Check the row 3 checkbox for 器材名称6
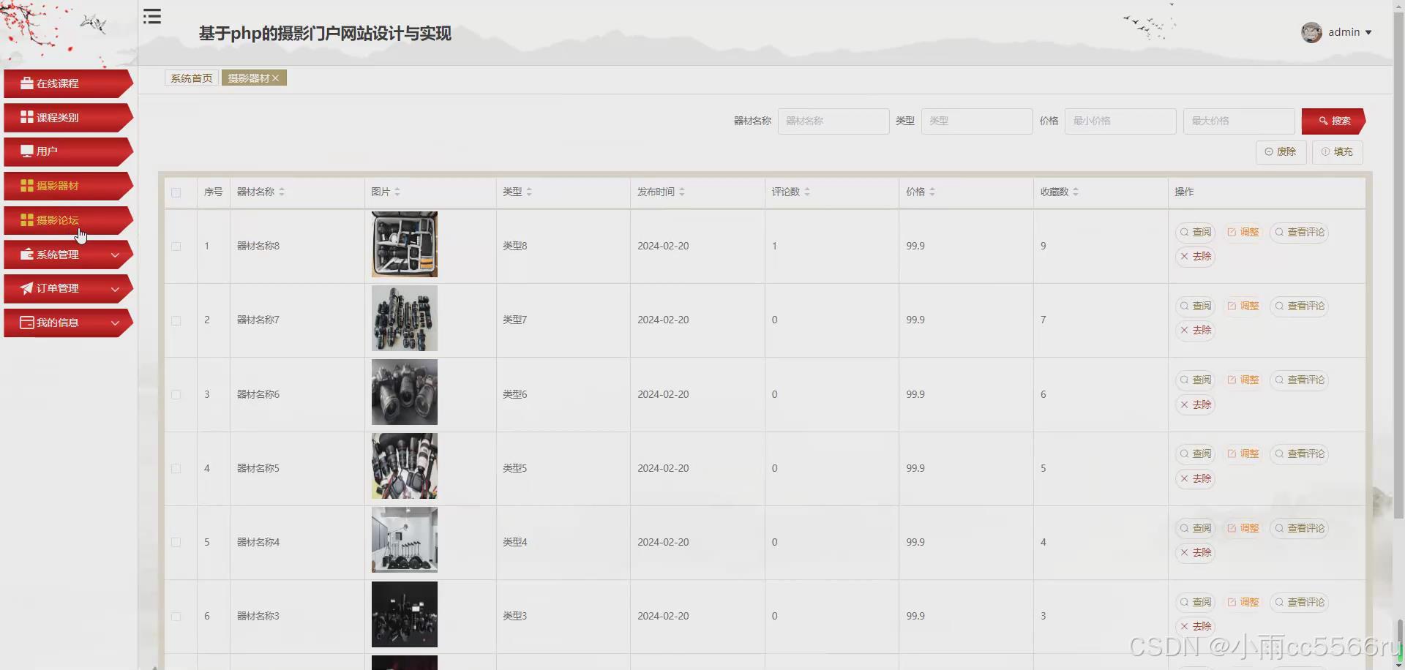1405x670 pixels. click(176, 394)
